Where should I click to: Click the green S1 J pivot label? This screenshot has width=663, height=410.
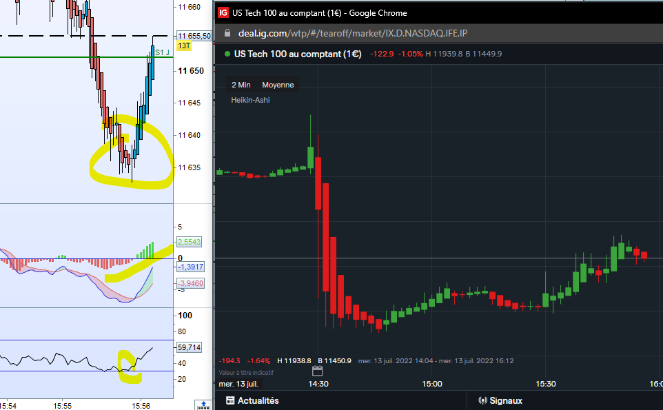point(162,52)
